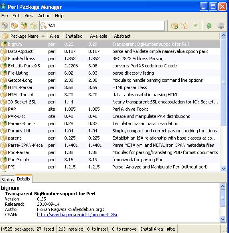Click the HTML-Tagset package icon
This screenshot has width=229, height=233.
4,95
